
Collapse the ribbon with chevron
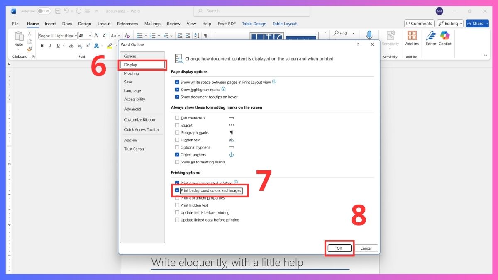coord(486,56)
